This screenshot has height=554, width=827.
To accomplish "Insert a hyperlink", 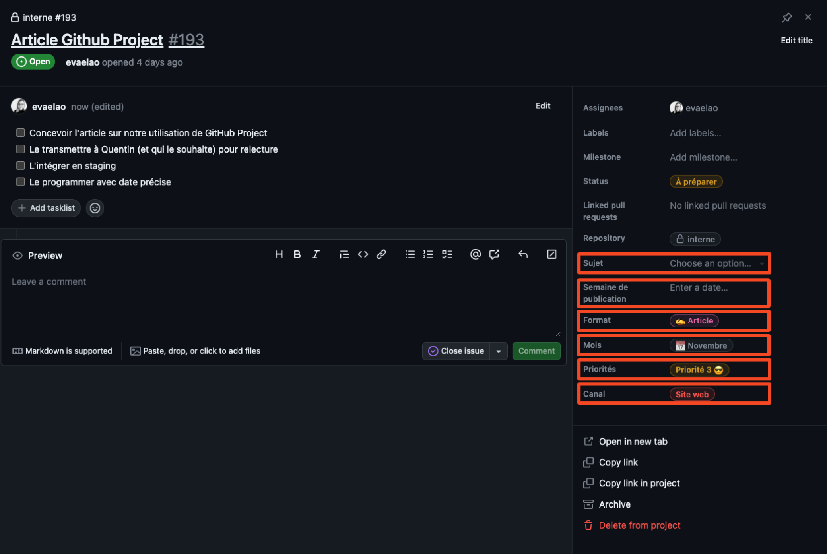I will tap(381, 254).
